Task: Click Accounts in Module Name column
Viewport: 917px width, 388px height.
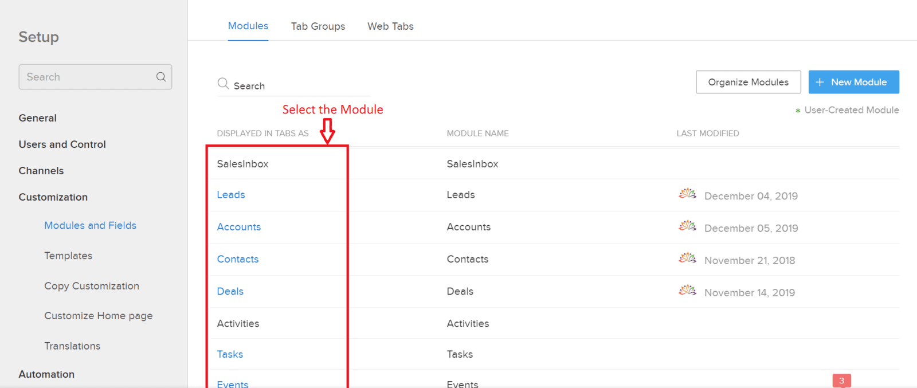Action: pyautogui.click(x=468, y=227)
